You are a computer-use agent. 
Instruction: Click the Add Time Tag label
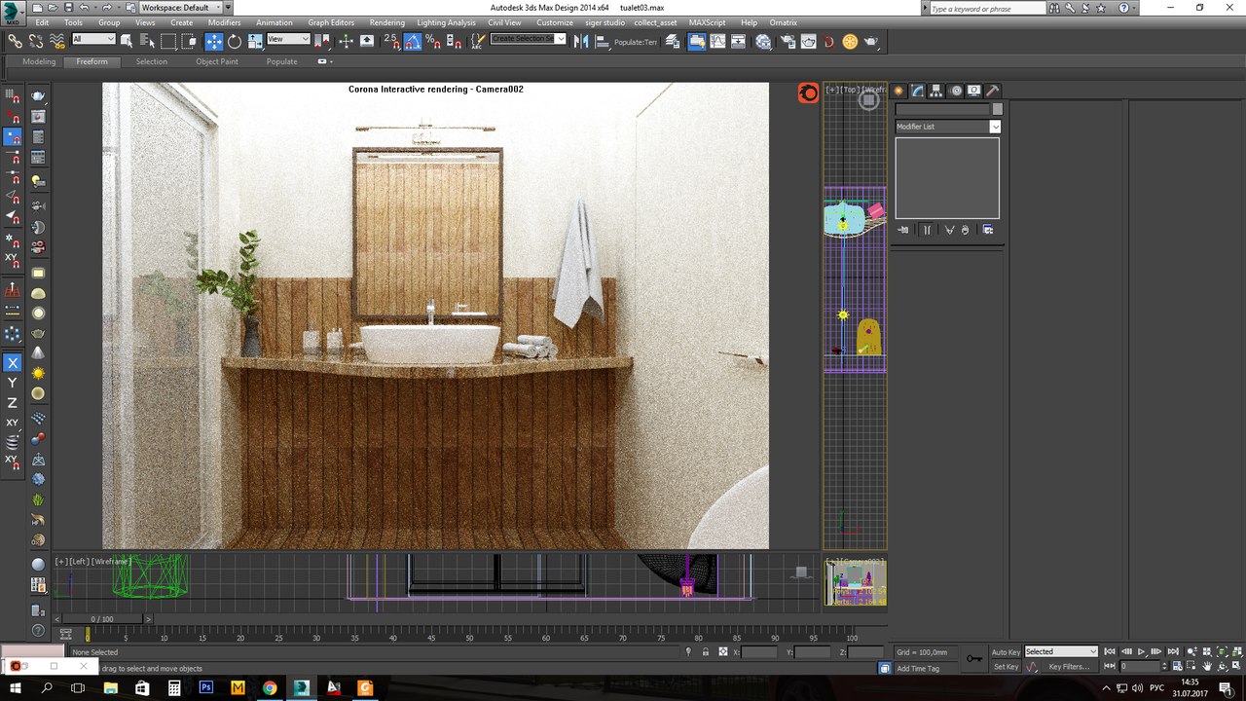tap(918, 669)
